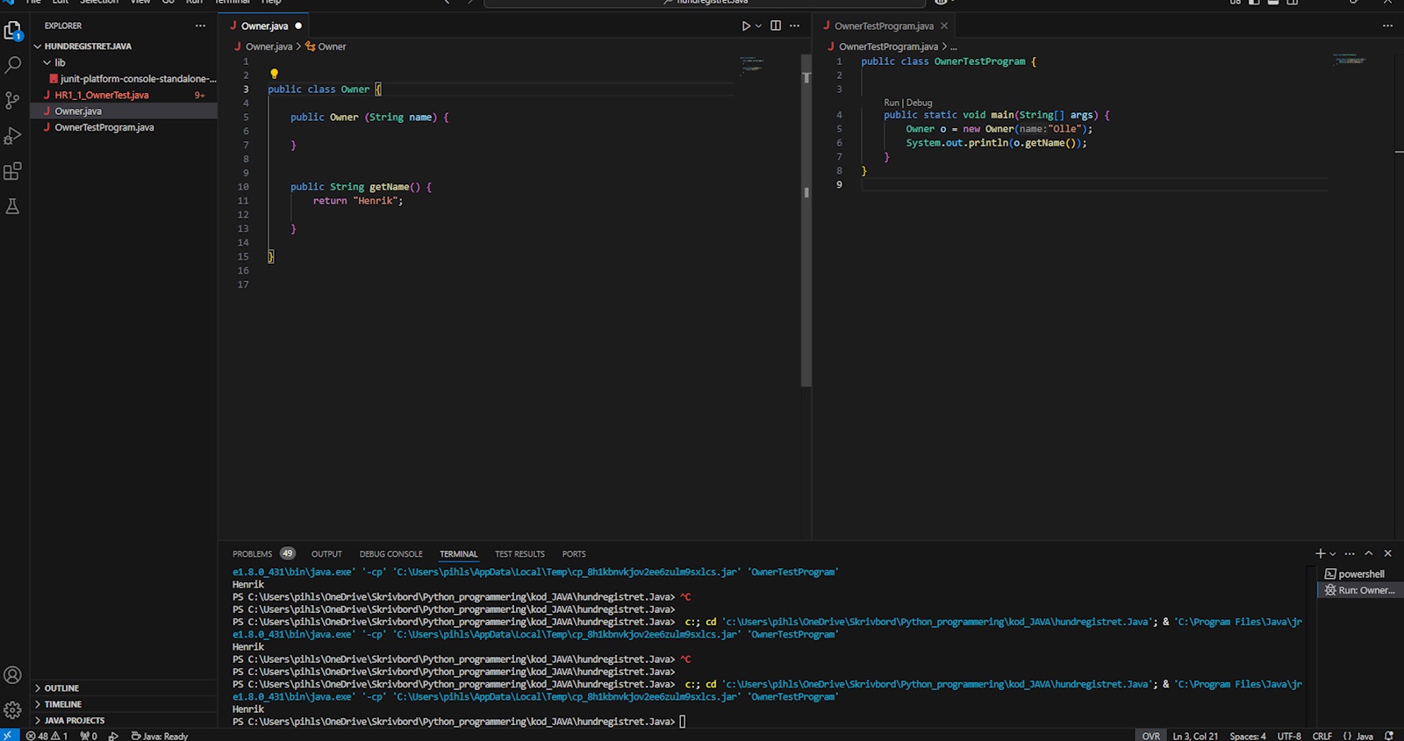Collapse the lib folder
This screenshot has width=1404, height=741.
(x=47, y=62)
